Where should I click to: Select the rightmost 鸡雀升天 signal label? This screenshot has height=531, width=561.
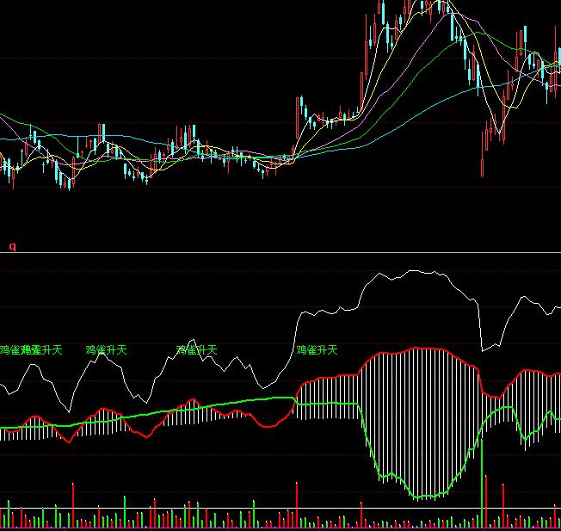(x=317, y=350)
